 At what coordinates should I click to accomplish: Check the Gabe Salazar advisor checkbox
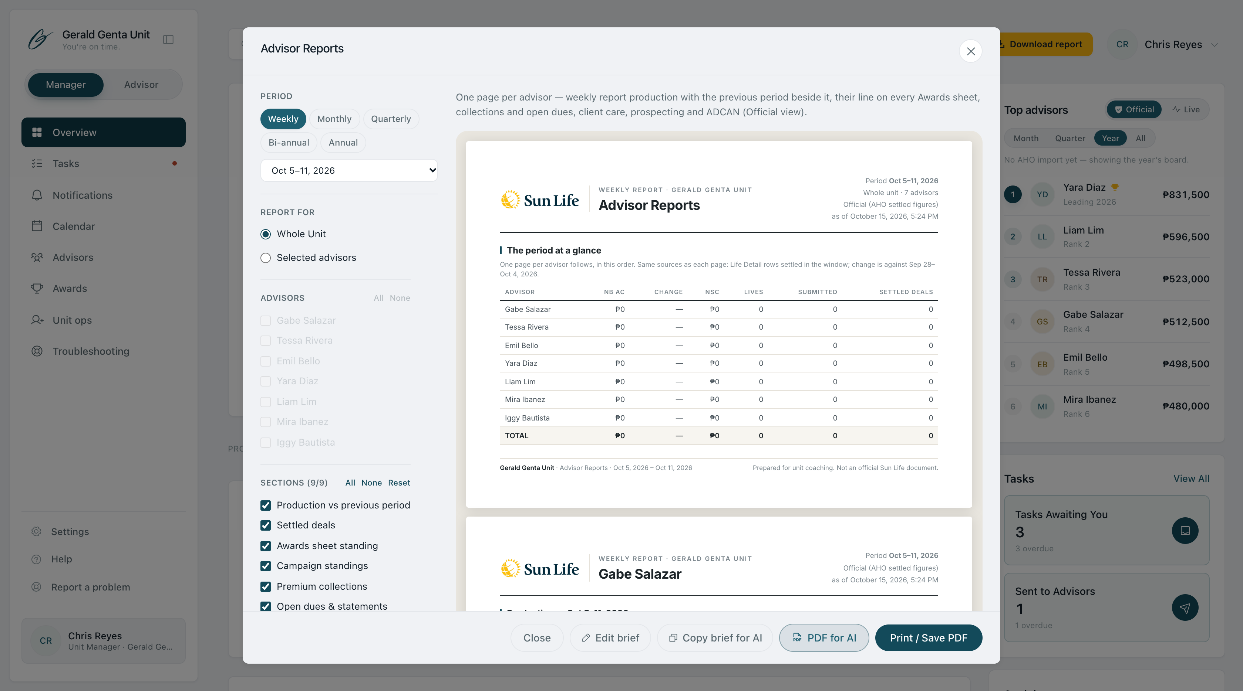(265, 320)
